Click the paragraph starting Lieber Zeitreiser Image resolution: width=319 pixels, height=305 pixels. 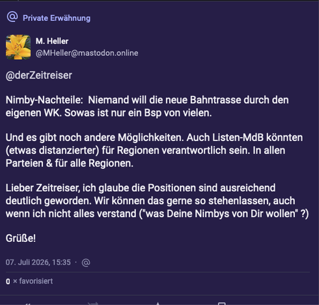157,201
